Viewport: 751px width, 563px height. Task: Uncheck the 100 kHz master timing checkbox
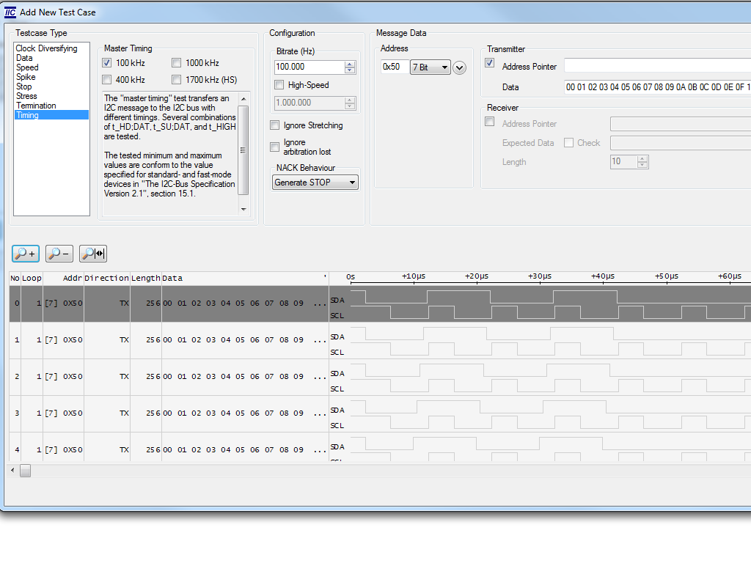pos(107,63)
